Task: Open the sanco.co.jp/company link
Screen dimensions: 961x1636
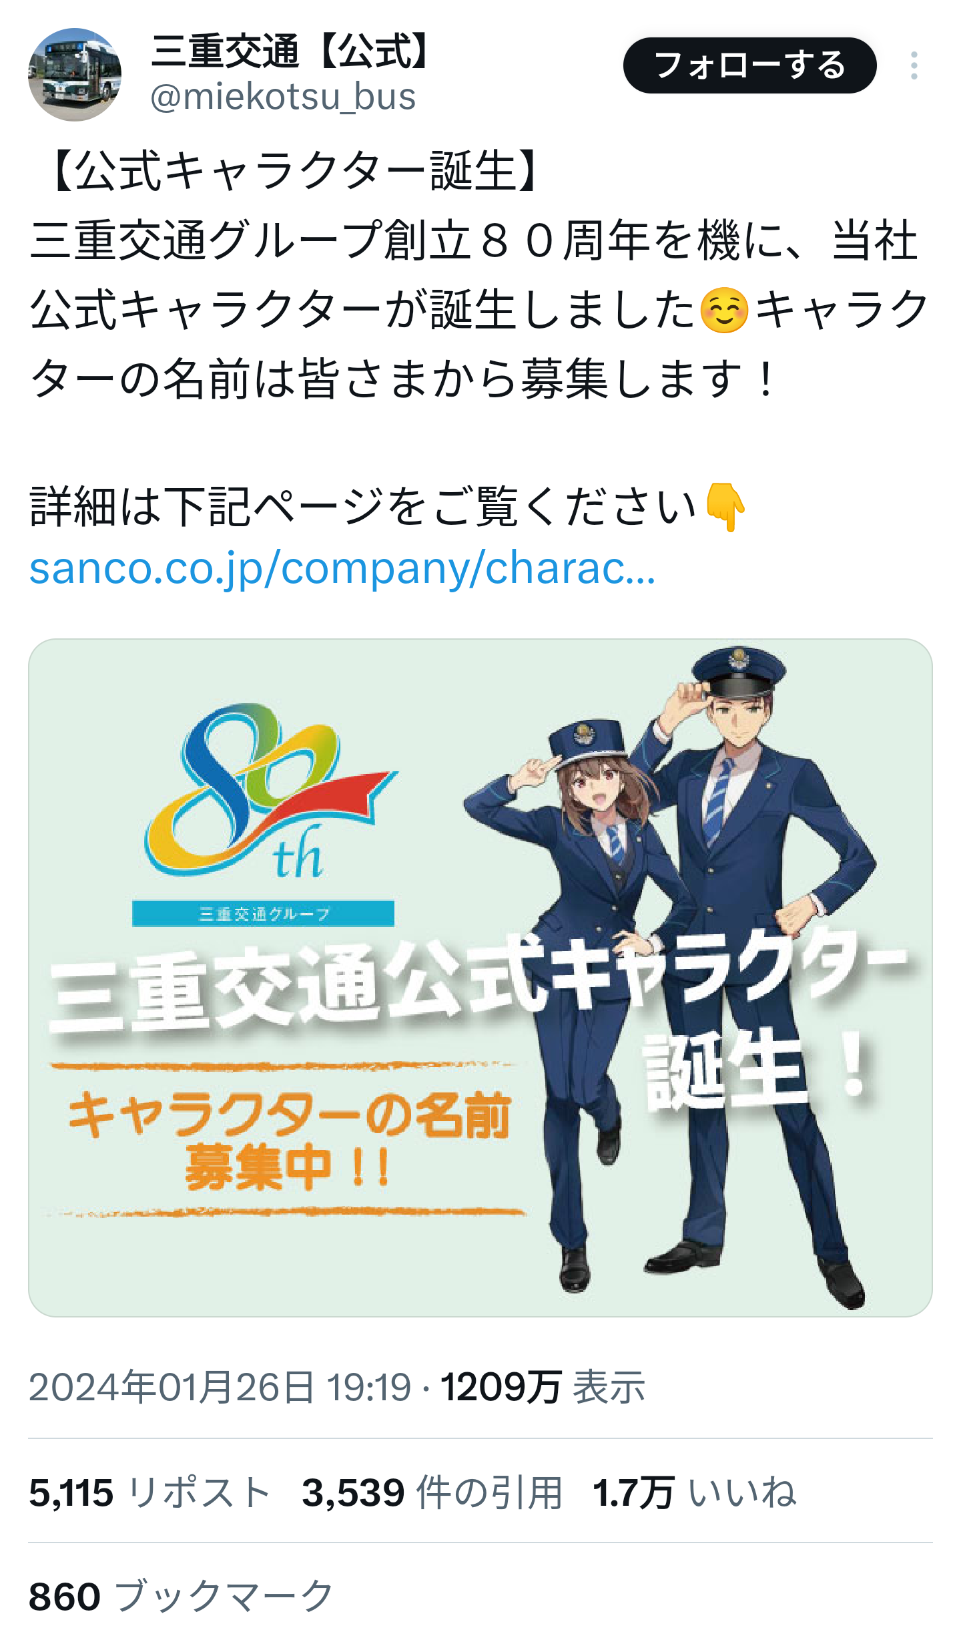Action: point(342,568)
